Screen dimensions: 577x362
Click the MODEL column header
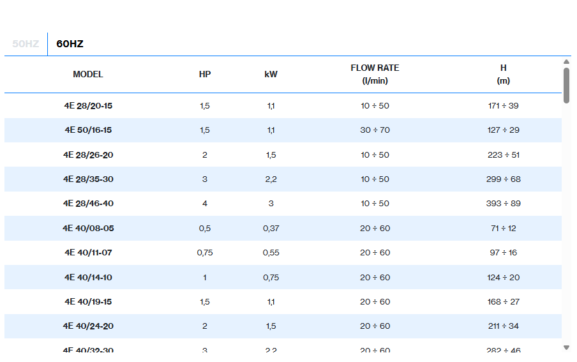click(88, 74)
